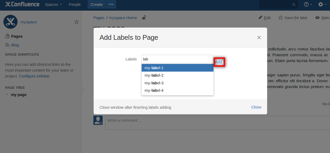Screen dimensions: 330x153
Task: Click the myspace space avatar logo
Action: (x=11, y=22)
